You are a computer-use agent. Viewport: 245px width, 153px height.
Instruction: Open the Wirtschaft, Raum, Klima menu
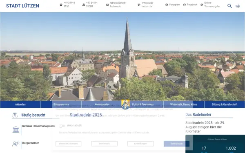(x=184, y=104)
